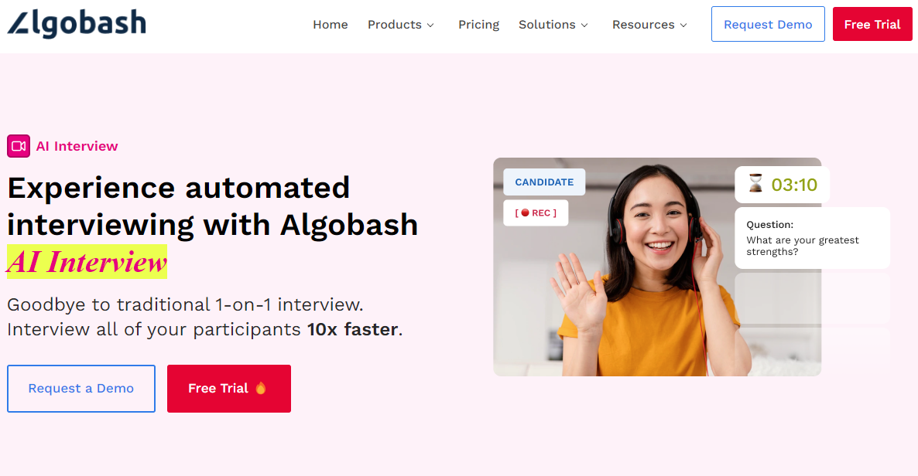
Task: Expand the Solutions dropdown chevron
Action: tap(584, 25)
